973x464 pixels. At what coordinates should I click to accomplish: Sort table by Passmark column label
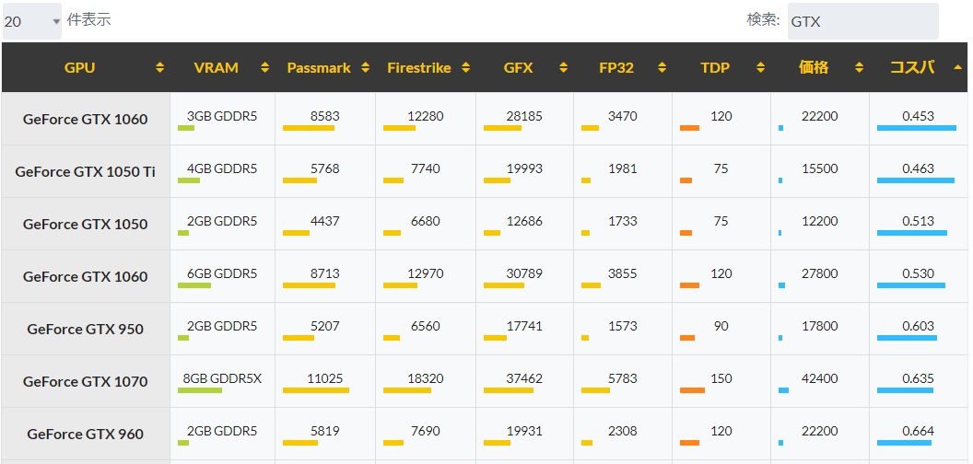[x=319, y=68]
